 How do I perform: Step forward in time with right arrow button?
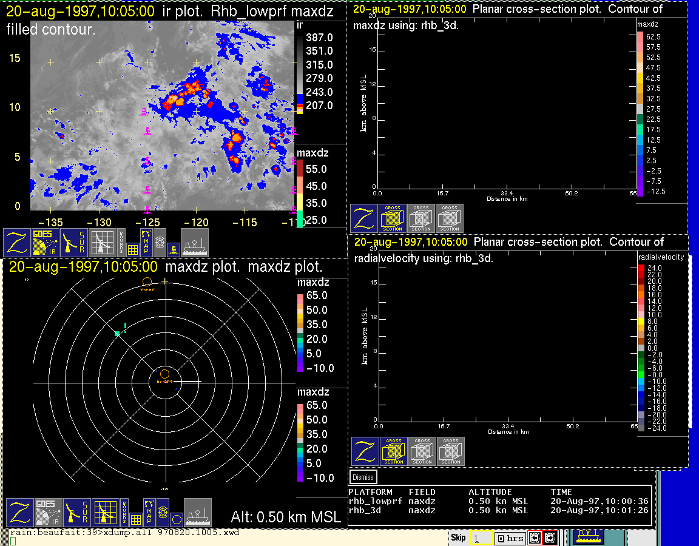click(550, 538)
